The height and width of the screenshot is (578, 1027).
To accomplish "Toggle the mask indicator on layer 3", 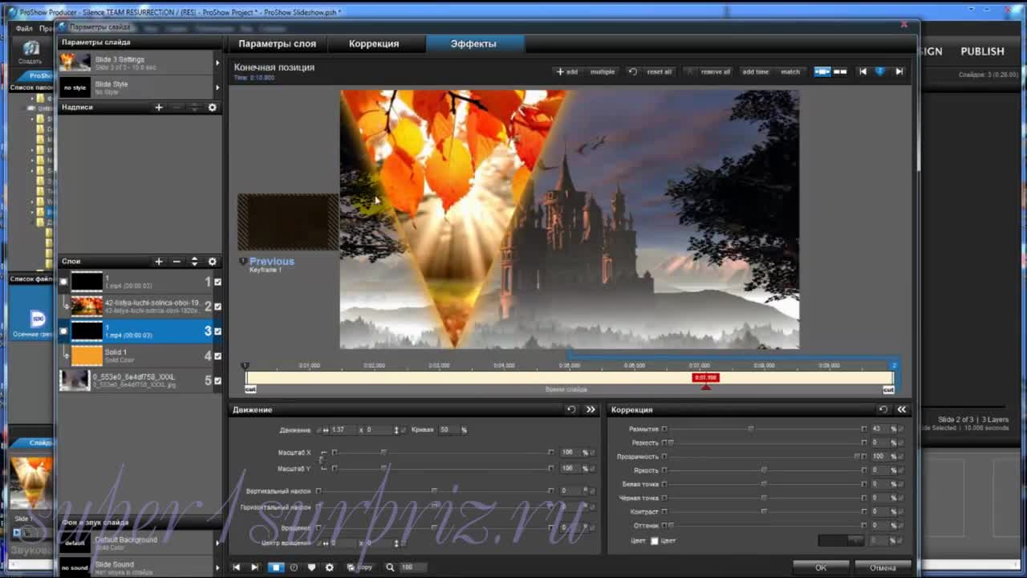I will coord(64,332).
